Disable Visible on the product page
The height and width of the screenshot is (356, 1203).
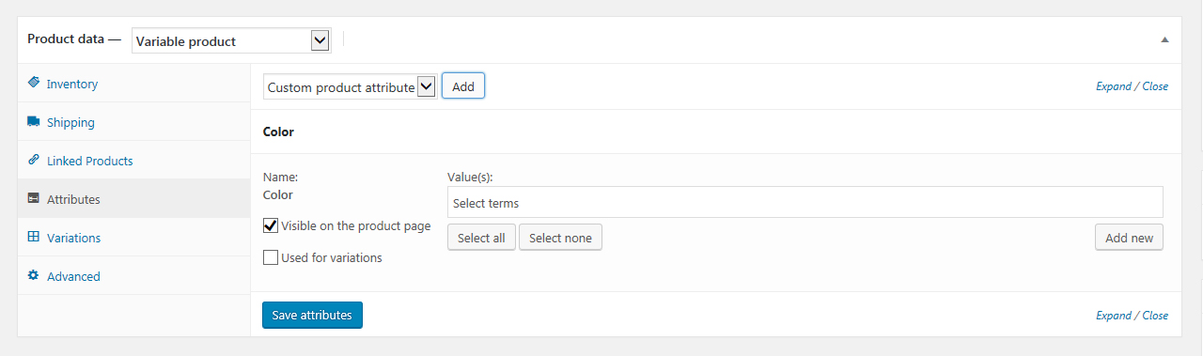coord(271,225)
